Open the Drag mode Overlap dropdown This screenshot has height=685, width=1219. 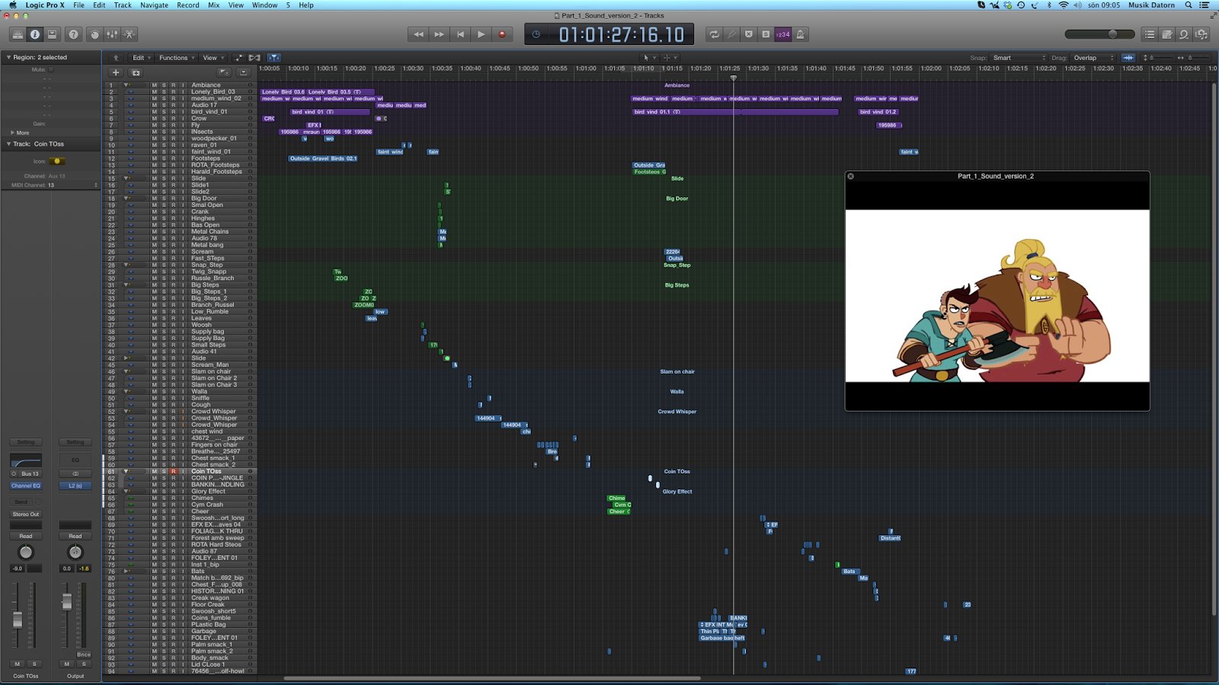tap(1093, 58)
